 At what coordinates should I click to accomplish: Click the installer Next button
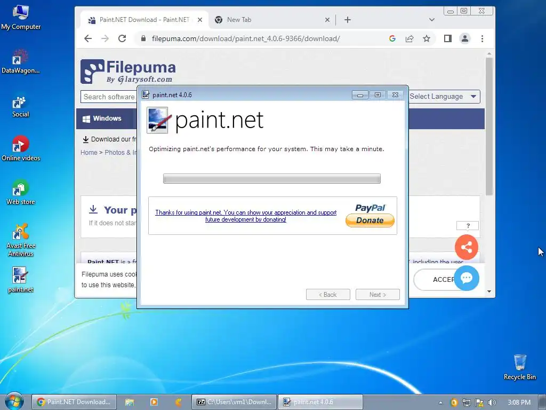tap(378, 295)
